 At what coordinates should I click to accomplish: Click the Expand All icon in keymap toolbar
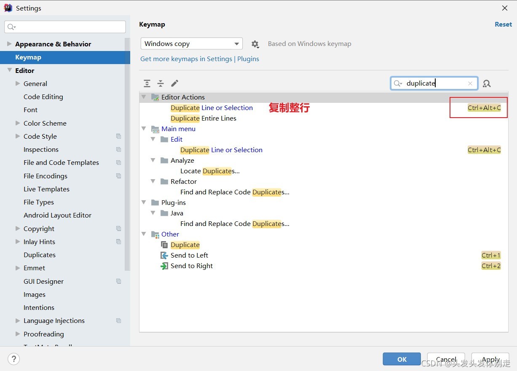point(147,83)
